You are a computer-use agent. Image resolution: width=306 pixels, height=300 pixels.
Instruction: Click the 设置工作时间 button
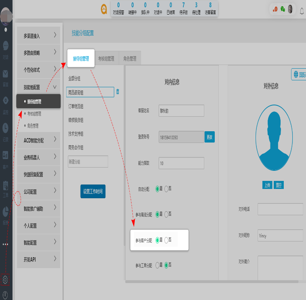tap(93, 191)
